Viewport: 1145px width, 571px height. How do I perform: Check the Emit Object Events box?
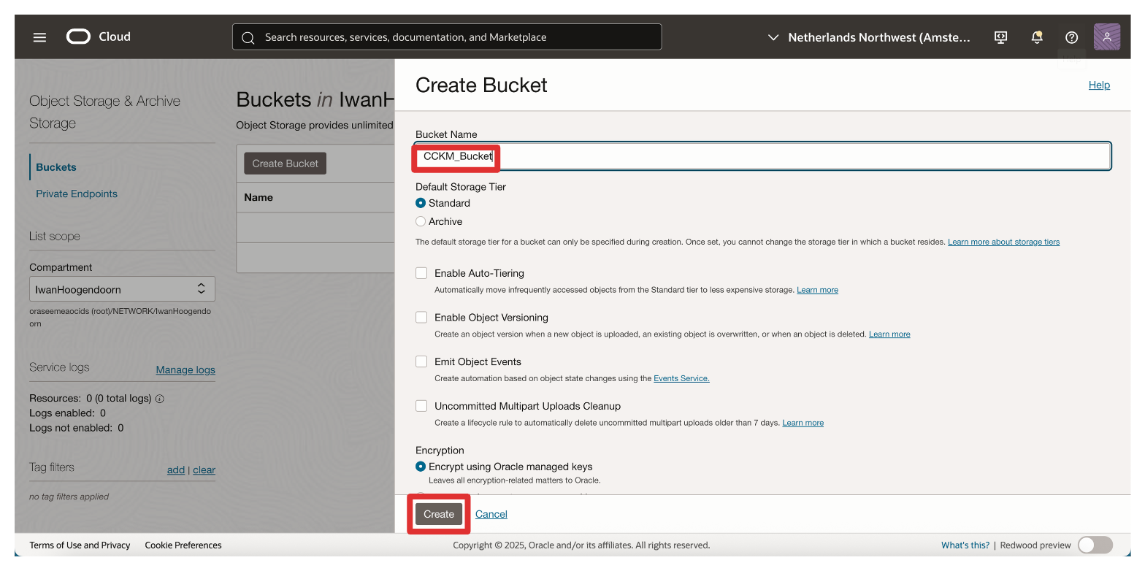click(x=421, y=361)
